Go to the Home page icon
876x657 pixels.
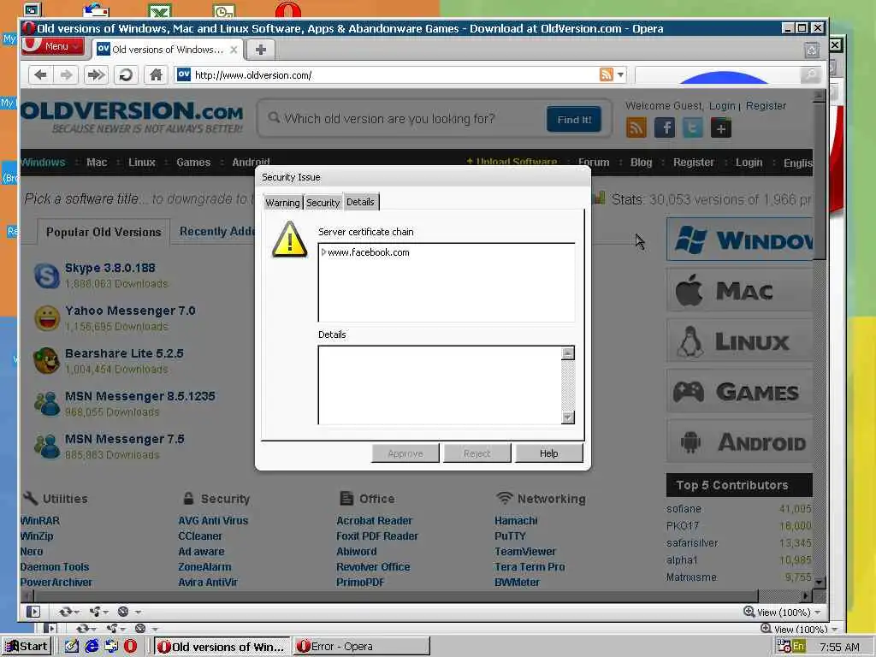[x=156, y=75]
